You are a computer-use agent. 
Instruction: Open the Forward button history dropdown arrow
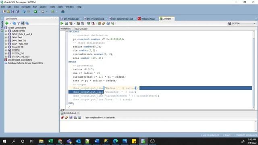47,12
